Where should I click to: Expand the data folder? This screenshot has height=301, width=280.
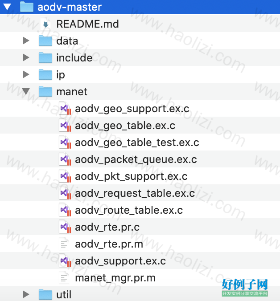pyautogui.click(x=26, y=41)
